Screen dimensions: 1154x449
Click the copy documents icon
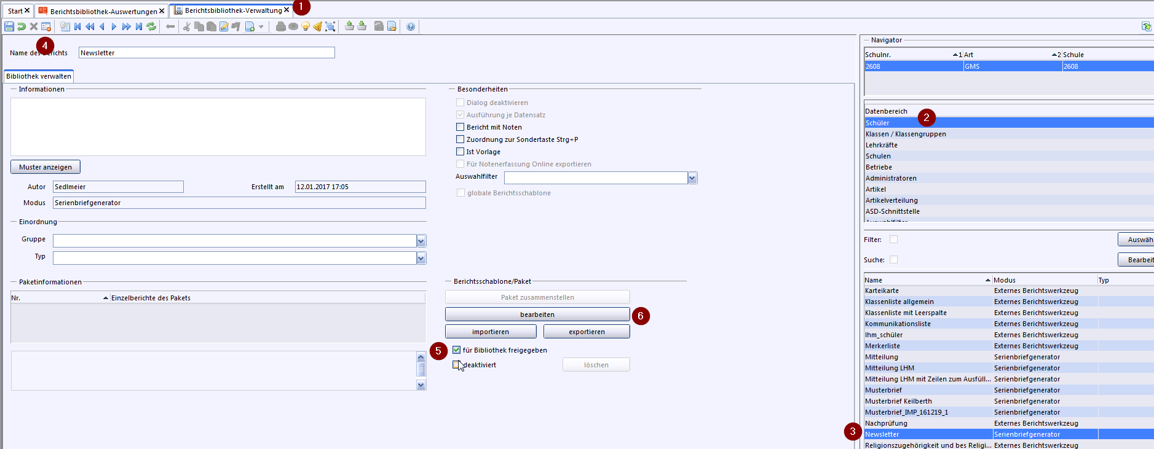(199, 26)
